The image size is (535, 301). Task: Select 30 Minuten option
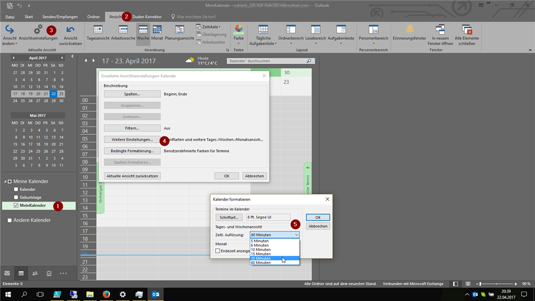[x=275, y=258]
